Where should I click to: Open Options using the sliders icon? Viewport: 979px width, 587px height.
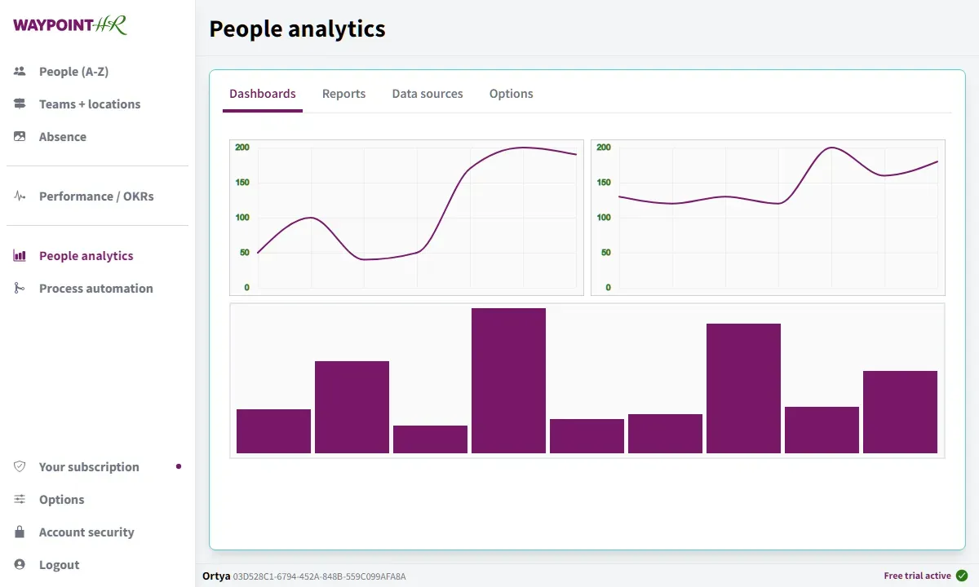coord(19,499)
